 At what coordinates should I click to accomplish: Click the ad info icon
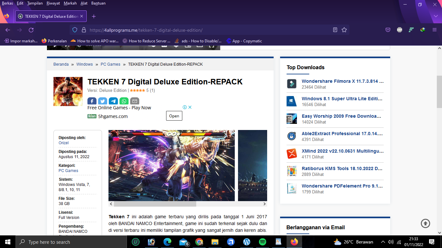(185, 107)
